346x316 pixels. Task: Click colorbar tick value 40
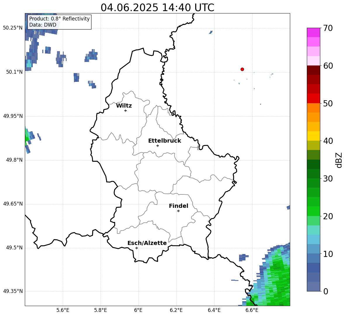pos(328,141)
